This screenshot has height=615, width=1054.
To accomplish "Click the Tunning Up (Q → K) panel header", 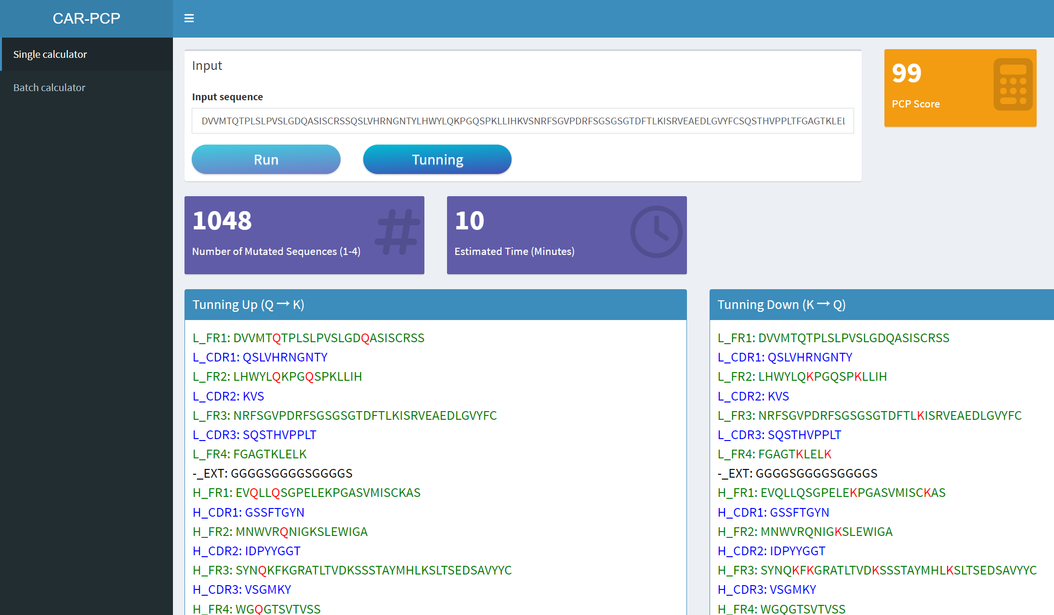I will 248,305.
